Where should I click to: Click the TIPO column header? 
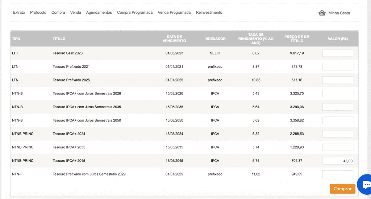[16, 39]
